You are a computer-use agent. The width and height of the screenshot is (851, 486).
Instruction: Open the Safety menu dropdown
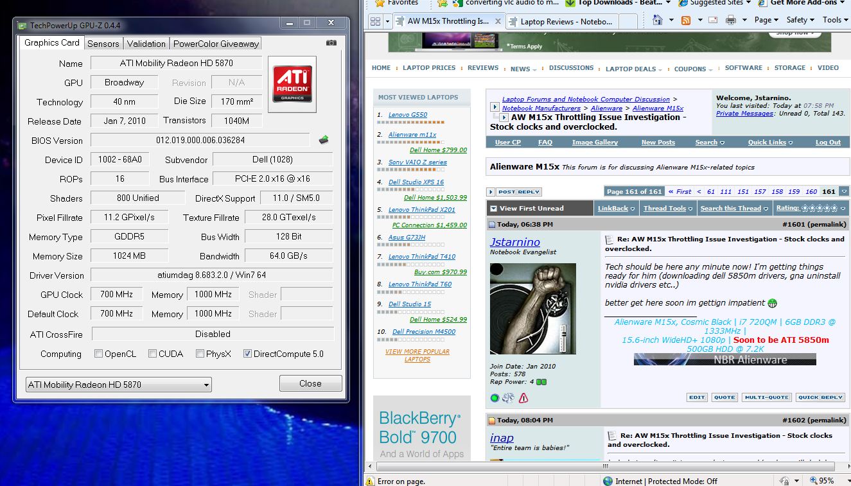pyautogui.click(x=801, y=20)
